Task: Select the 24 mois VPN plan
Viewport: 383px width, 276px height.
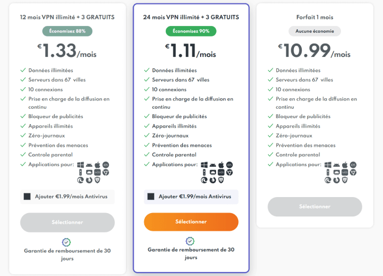Action: [x=191, y=222]
